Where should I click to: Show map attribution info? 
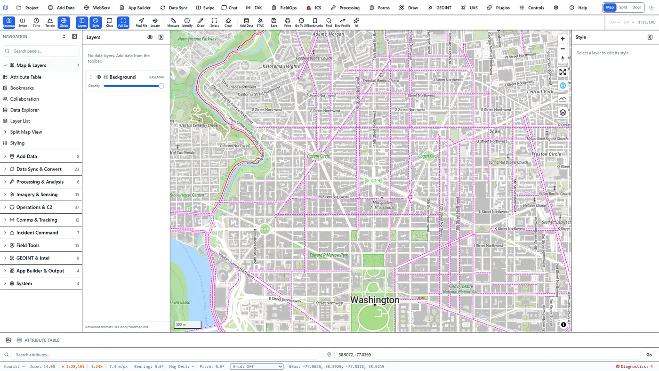coord(563,324)
